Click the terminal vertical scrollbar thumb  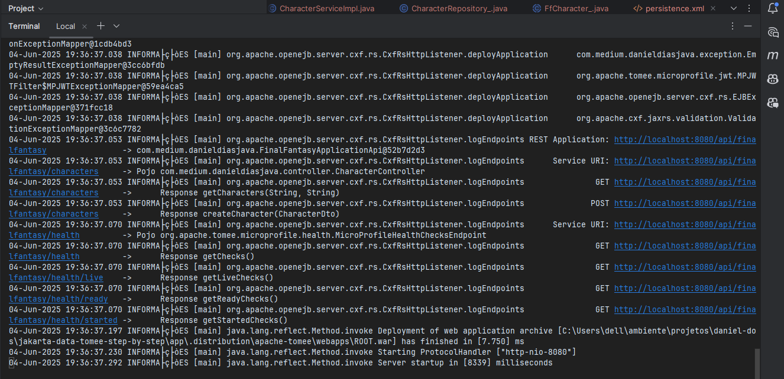pos(757,363)
